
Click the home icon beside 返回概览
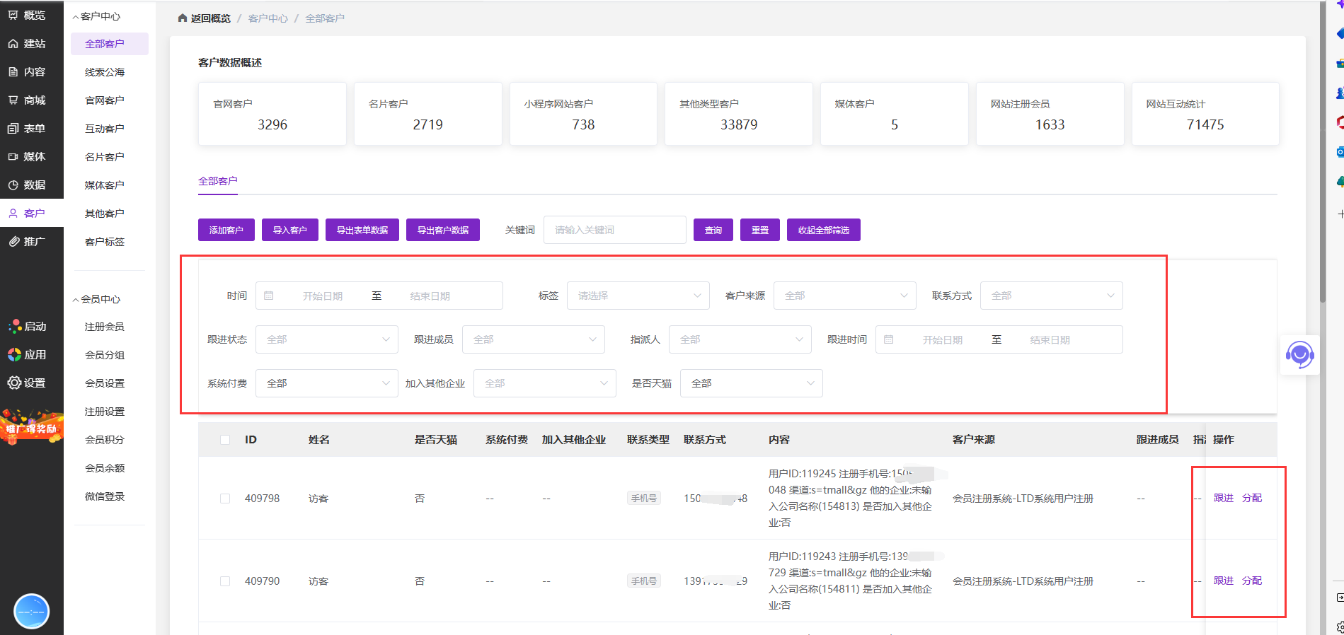pos(183,18)
